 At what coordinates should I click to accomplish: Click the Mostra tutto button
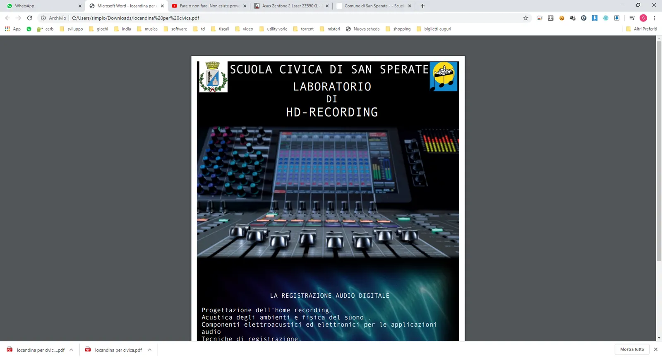click(x=632, y=349)
